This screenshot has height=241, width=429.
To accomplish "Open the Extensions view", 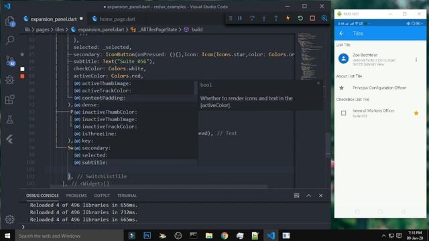I will click(10, 100).
